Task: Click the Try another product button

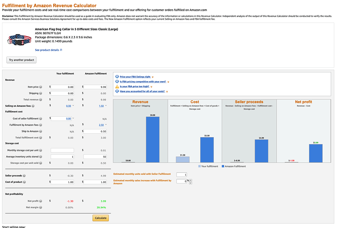Action: pos(21,60)
